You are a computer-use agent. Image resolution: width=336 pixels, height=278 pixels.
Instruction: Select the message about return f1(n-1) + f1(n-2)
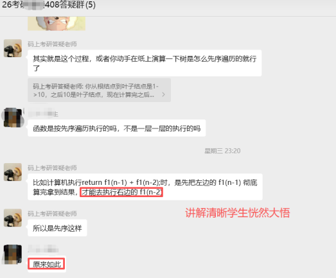(x=145, y=187)
